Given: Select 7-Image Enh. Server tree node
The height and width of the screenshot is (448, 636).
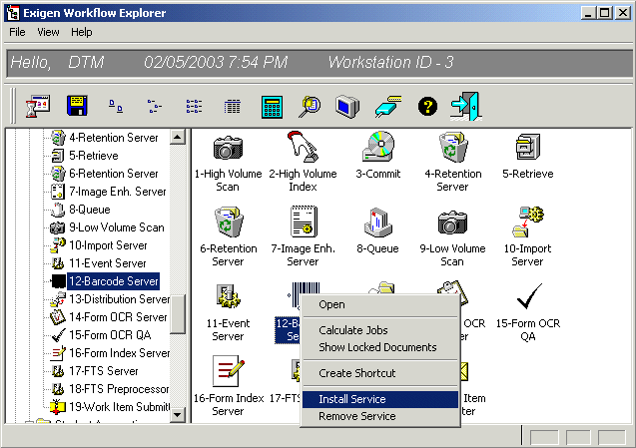Looking at the screenshot, I should tap(117, 192).
